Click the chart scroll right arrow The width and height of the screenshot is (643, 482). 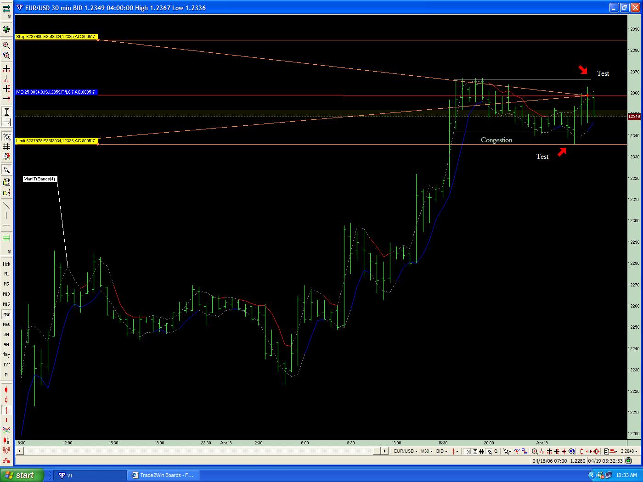[x=385, y=451]
